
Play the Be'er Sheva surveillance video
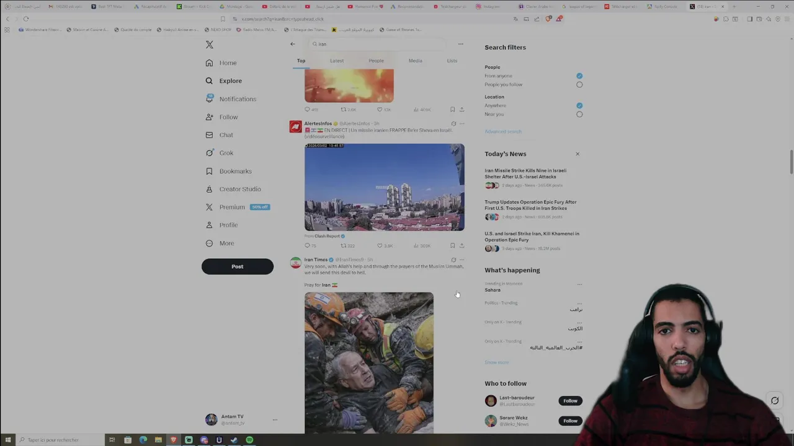click(x=385, y=187)
